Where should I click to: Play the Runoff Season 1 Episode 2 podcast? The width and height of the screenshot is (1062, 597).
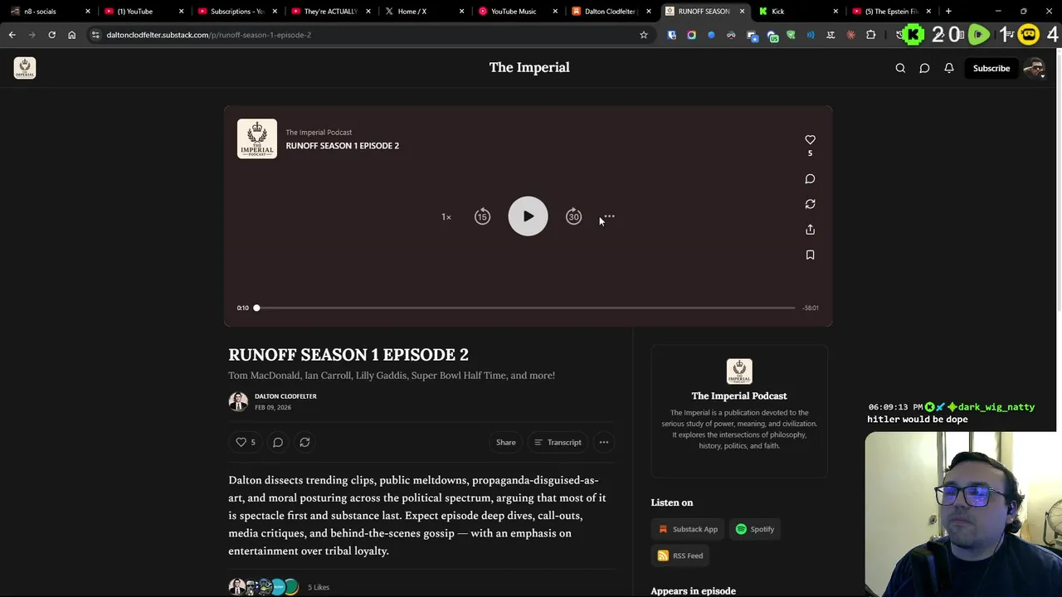[528, 216]
